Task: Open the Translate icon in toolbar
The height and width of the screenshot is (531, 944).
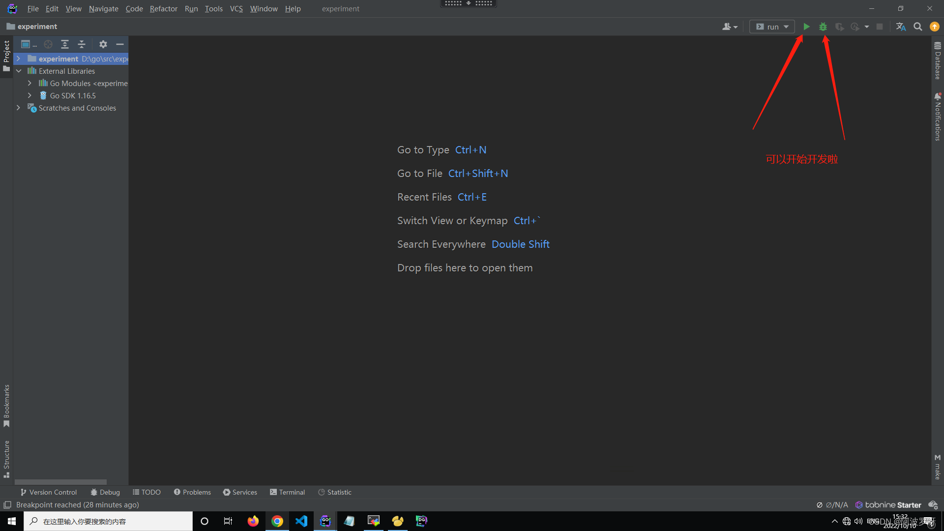Action: click(901, 27)
